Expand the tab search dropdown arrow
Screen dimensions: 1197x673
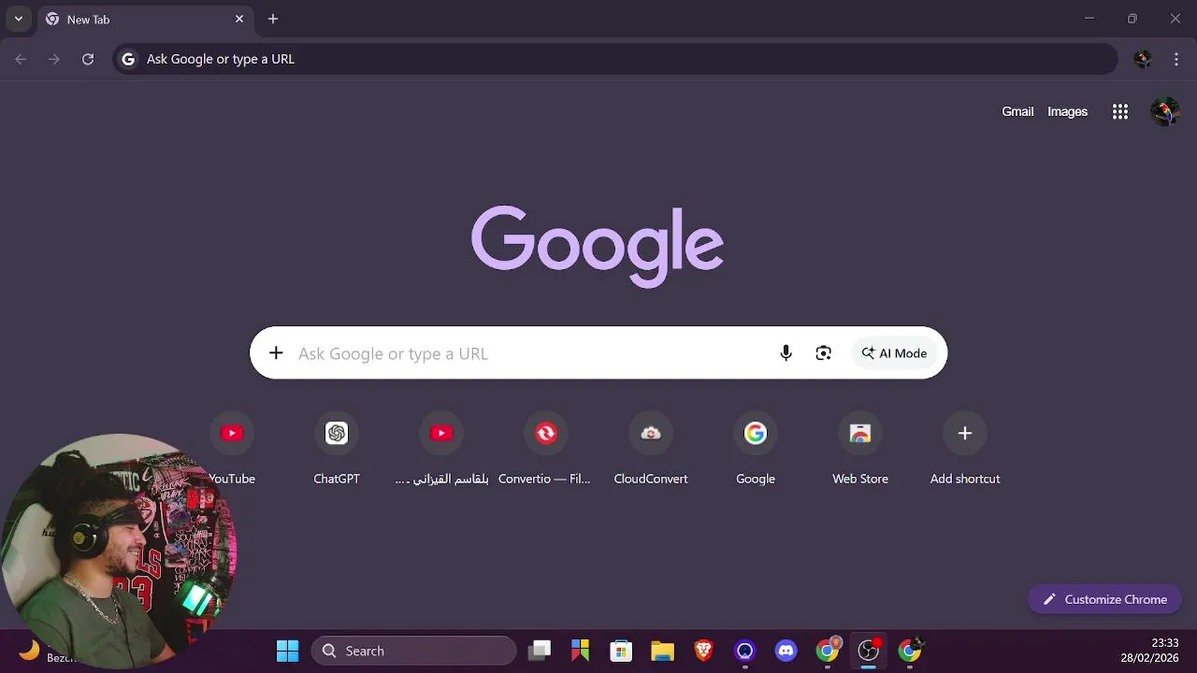tap(18, 19)
